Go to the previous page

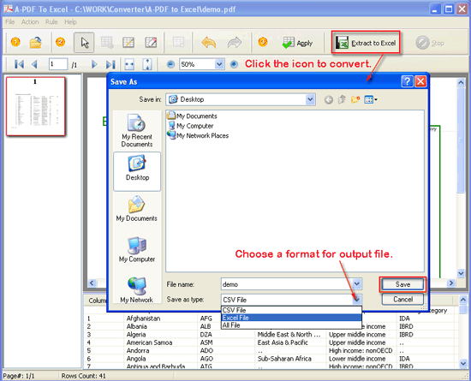(34, 64)
